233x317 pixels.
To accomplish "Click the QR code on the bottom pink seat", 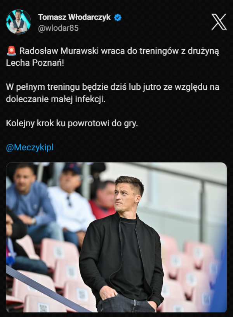I will tap(43, 307).
